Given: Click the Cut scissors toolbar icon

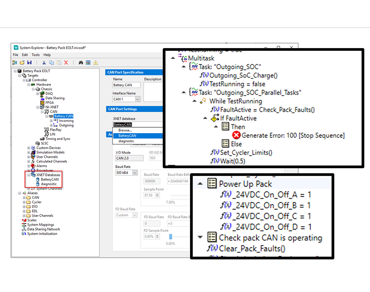Looking at the screenshot, I should click(44, 62).
